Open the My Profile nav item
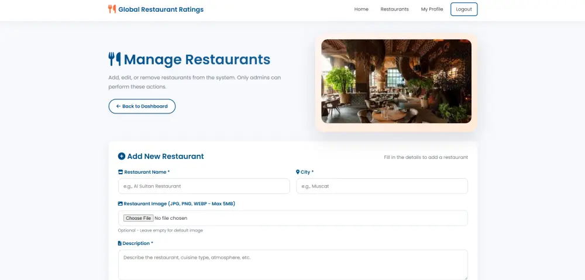 tap(432, 9)
